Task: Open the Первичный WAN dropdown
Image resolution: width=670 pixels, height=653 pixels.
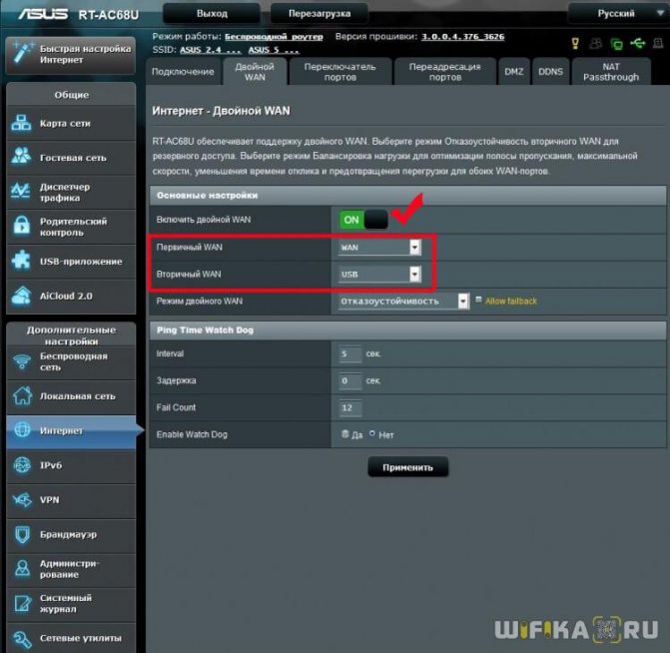Action: coord(379,247)
